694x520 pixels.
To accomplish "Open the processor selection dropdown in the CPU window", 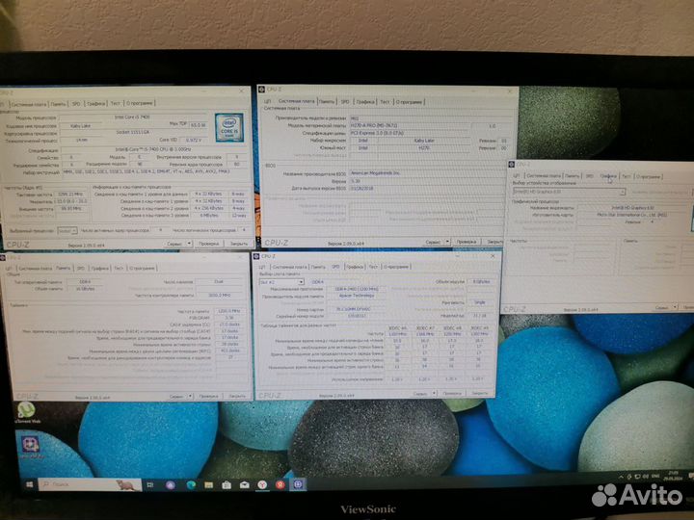I will tap(67, 231).
